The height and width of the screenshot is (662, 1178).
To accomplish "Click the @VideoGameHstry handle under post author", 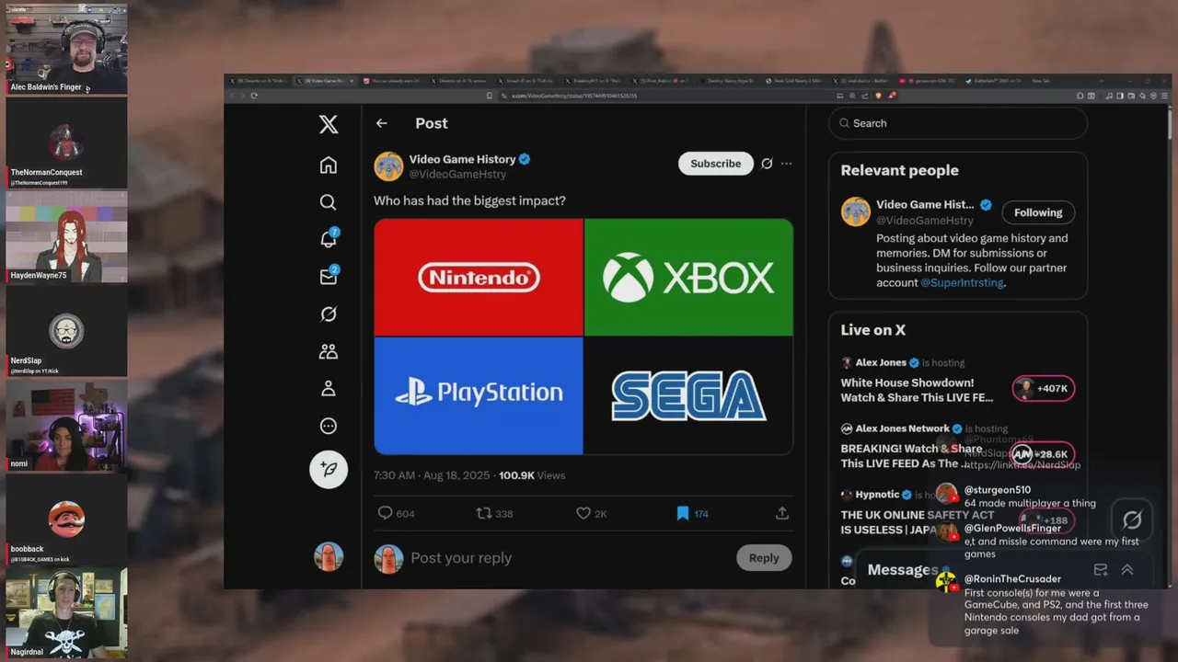I will [x=457, y=174].
